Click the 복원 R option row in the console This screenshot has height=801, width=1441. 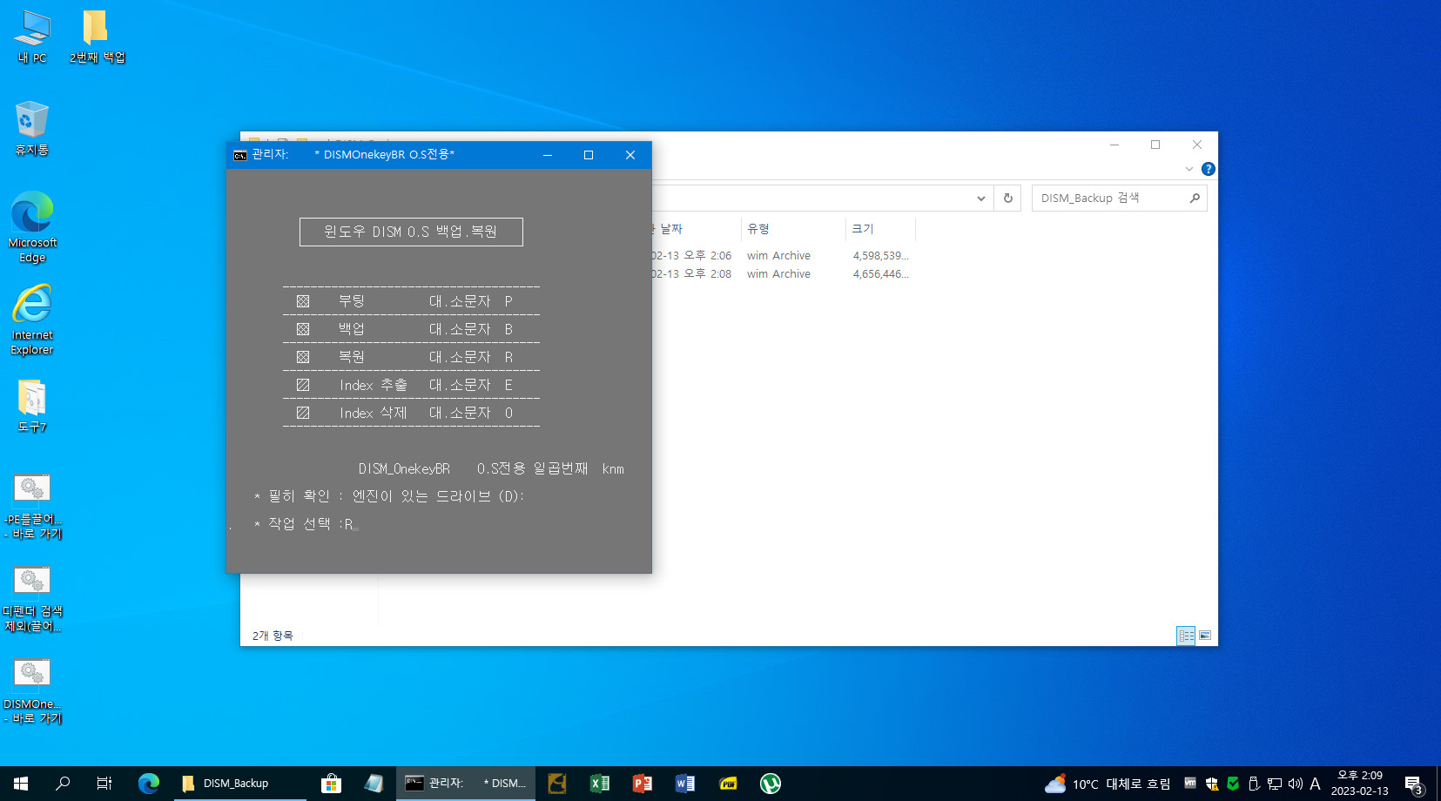[411, 357]
